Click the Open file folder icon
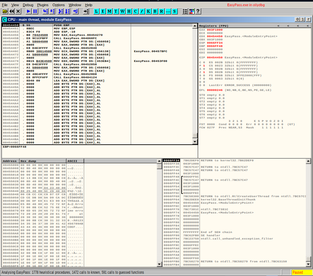Image resolution: width=313 pixels, height=276 pixels. click(5, 11)
